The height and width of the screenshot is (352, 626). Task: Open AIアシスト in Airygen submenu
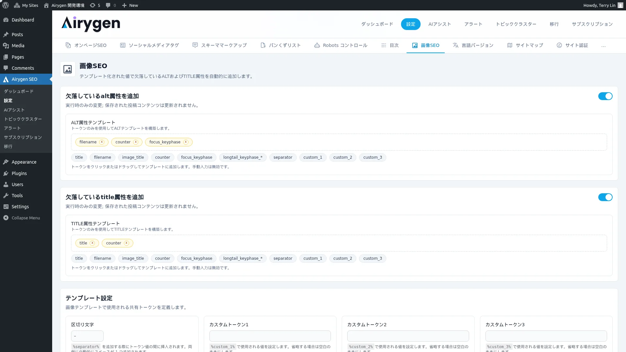pyautogui.click(x=14, y=110)
